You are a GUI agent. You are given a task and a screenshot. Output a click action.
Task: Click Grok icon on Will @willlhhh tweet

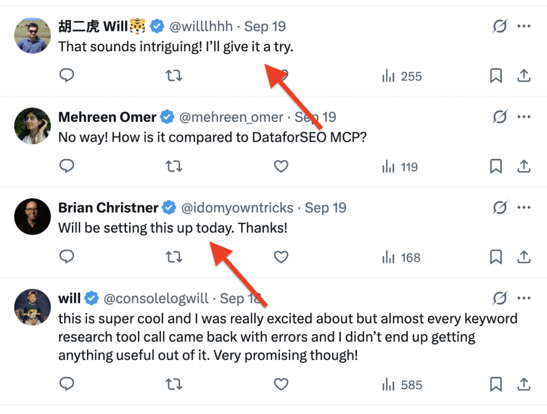[x=499, y=26]
